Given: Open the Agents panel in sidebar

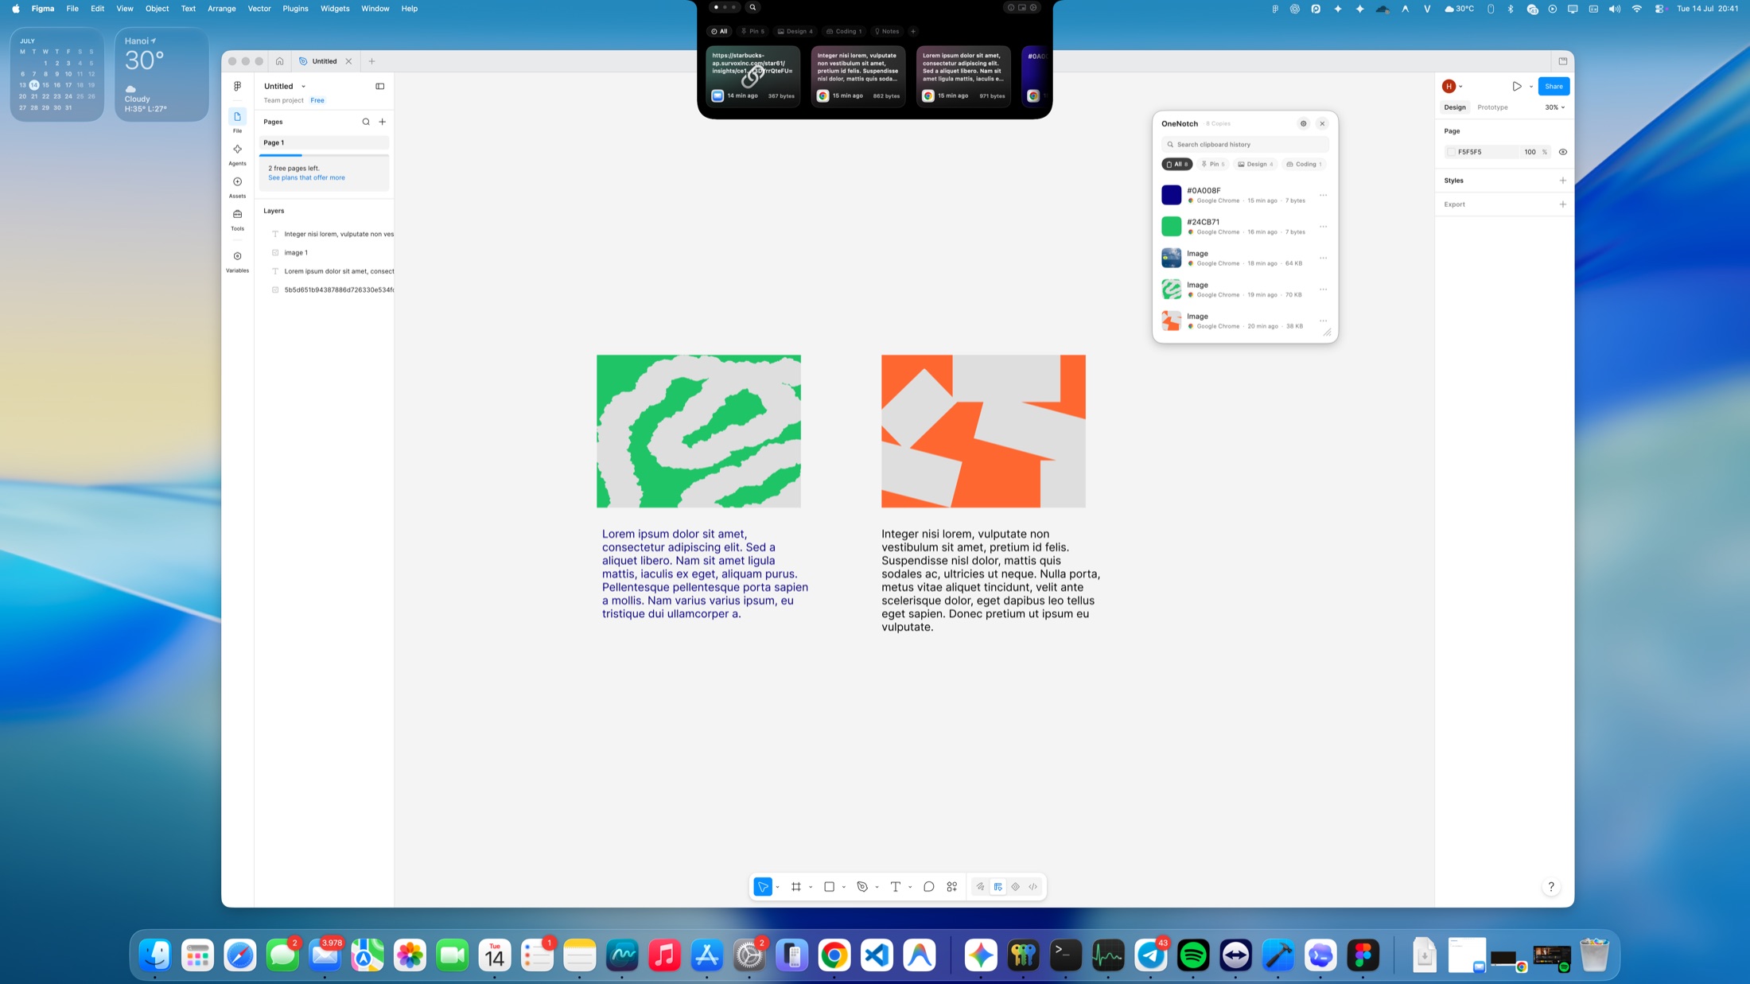Looking at the screenshot, I should click(x=237, y=154).
